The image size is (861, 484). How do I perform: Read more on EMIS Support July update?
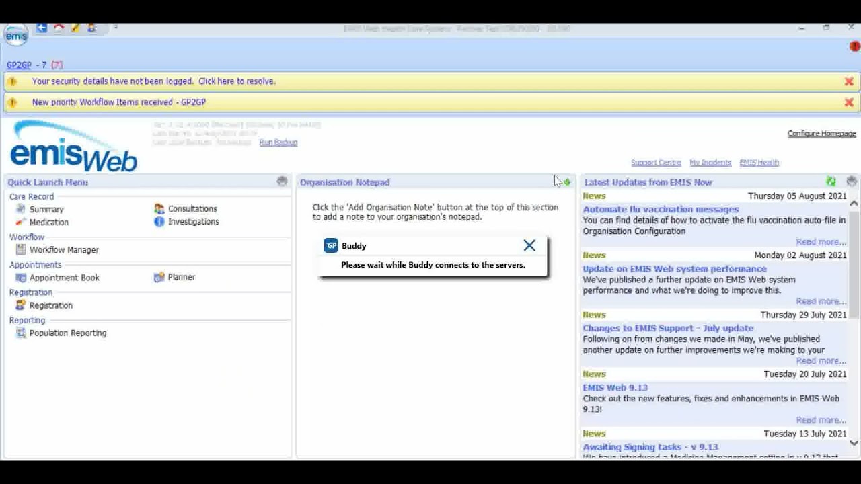821,360
